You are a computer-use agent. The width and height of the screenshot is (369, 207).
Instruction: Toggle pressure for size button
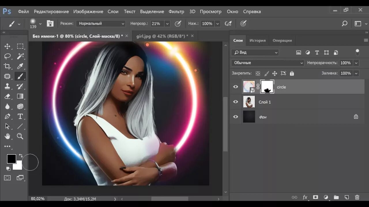pos(243,24)
